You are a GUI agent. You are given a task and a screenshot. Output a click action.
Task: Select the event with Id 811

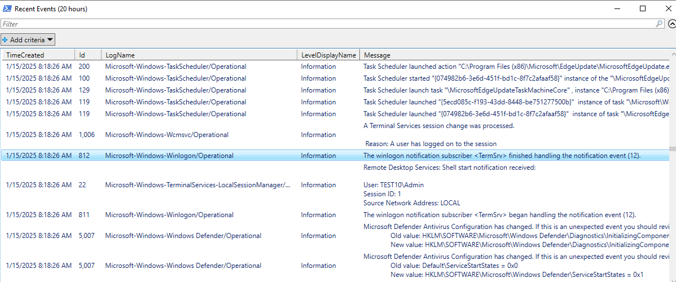click(x=336, y=215)
